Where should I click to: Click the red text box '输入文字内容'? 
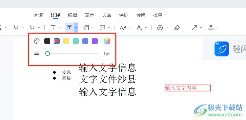tap(188, 88)
